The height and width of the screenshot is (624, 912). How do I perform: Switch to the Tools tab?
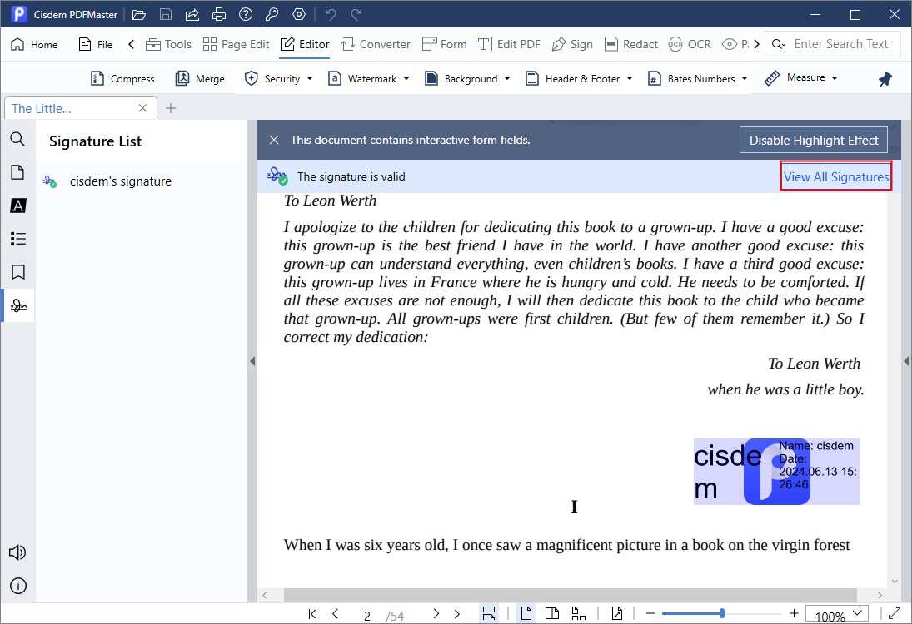pyautogui.click(x=169, y=44)
